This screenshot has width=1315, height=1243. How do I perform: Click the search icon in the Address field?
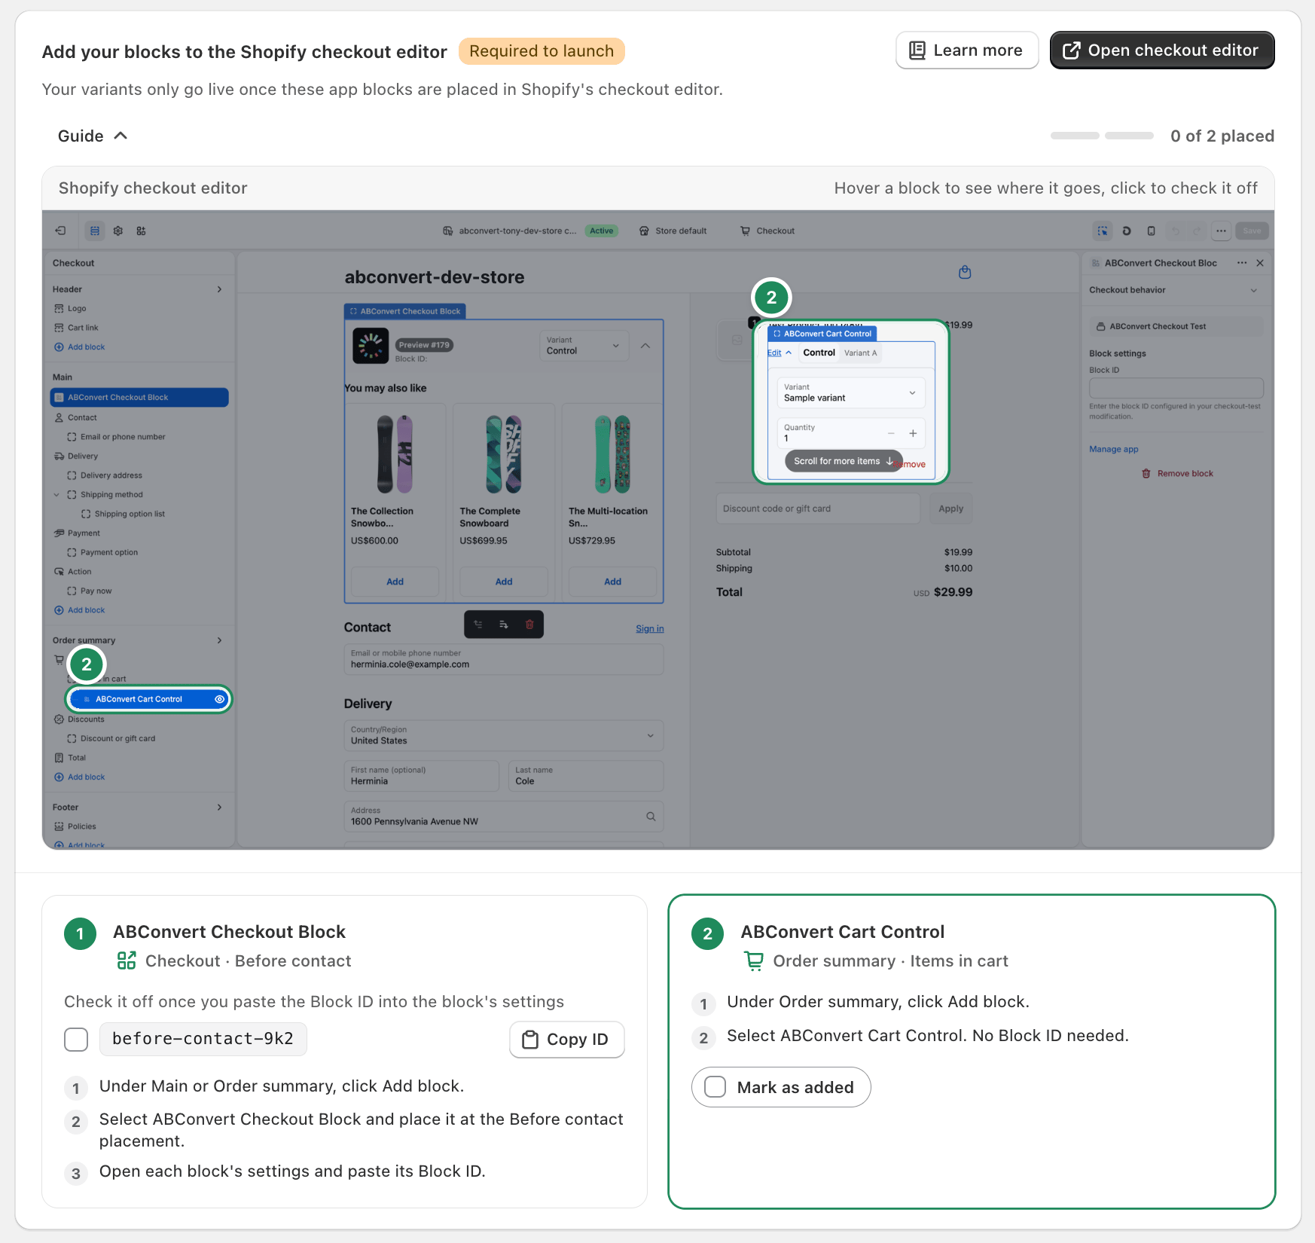651,817
